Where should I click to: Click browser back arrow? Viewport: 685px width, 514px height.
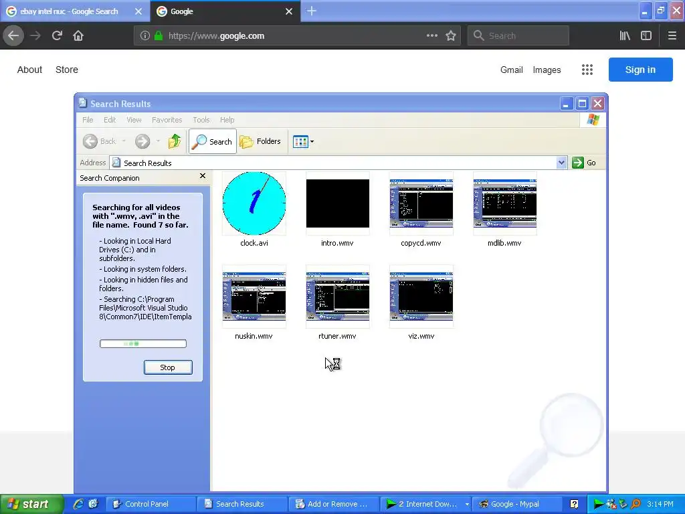[13, 36]
